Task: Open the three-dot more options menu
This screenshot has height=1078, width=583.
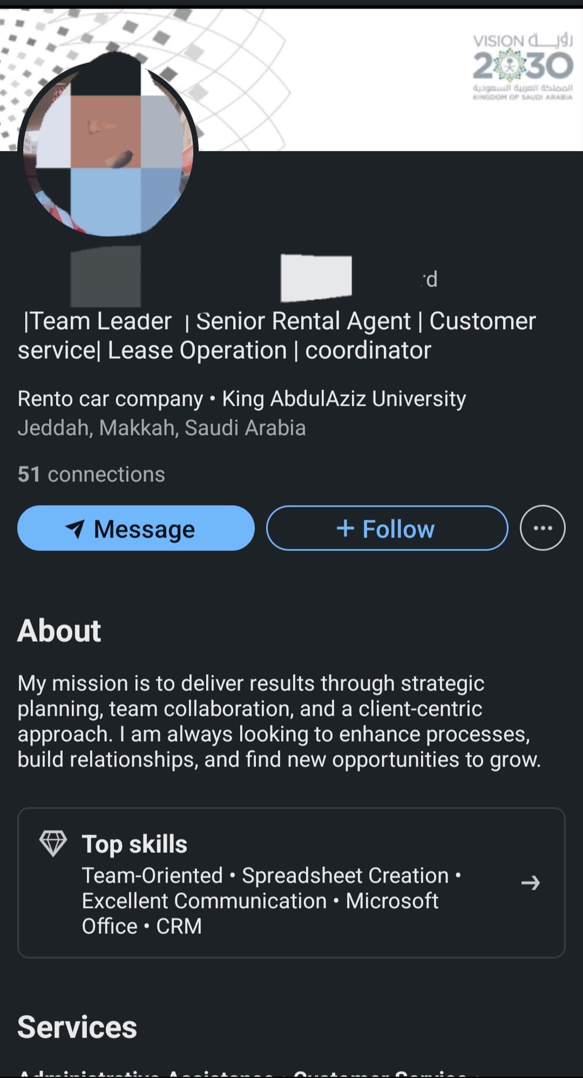Action: pos(542,528)
